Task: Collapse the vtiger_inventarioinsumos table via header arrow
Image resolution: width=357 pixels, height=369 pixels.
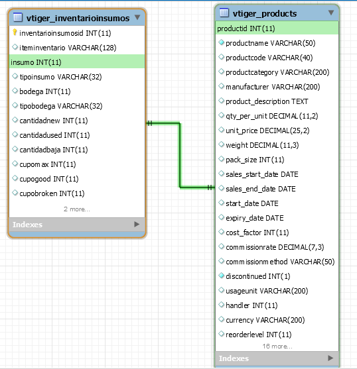Action: tap(137, 17)
